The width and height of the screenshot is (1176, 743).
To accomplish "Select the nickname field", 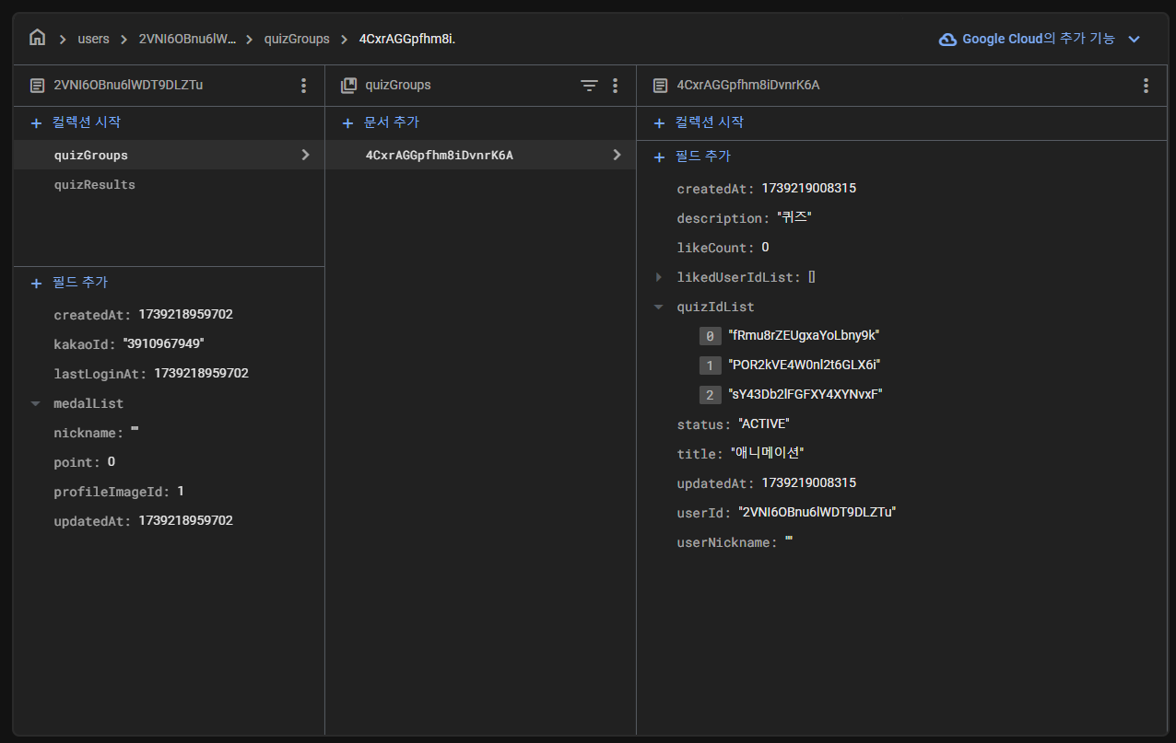I will (x=96, y=432).
